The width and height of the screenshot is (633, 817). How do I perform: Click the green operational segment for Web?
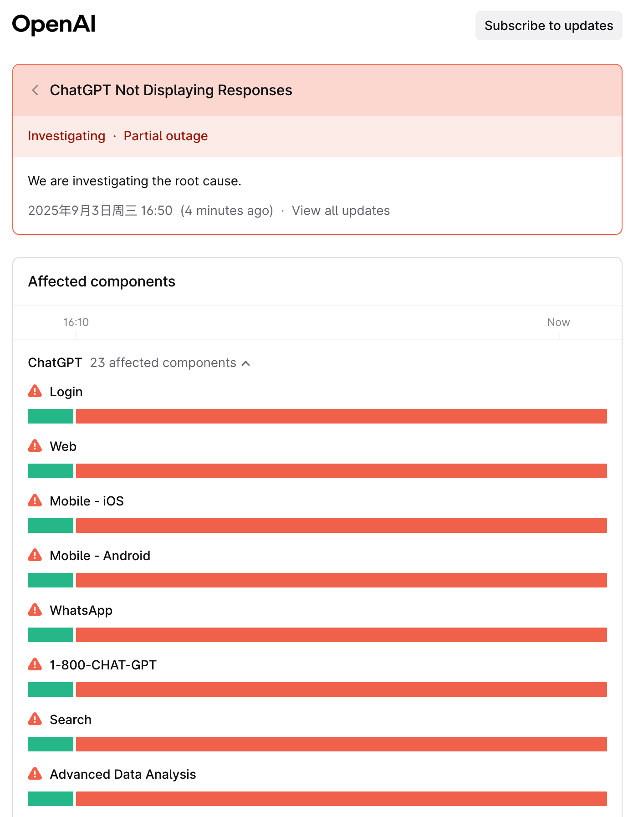coord(51,471)
